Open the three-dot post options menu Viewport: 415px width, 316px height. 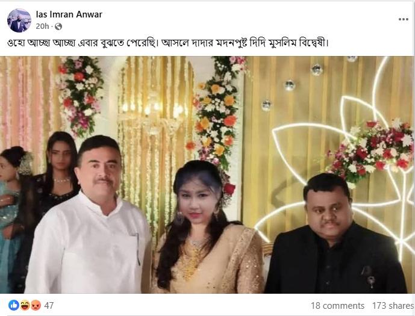coord(404,19)
